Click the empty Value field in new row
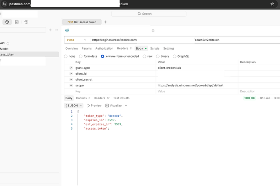The image size is (280, 186). click(x=197, y=91)
